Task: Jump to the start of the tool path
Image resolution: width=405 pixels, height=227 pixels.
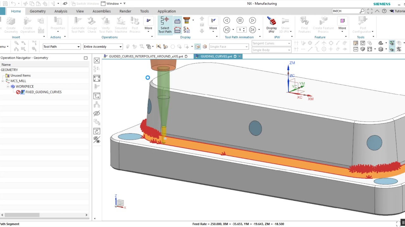Action: pyautogui.click(x=227, y=30)
